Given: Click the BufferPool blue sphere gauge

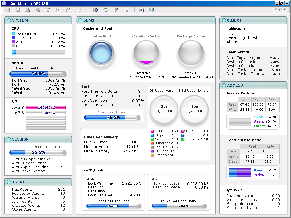Looking at the screenshot, I should click(101, 53).
